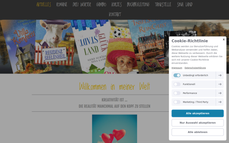
Task: Click Nur Auswahl akzeptieren button
Action: click(197, 123)
